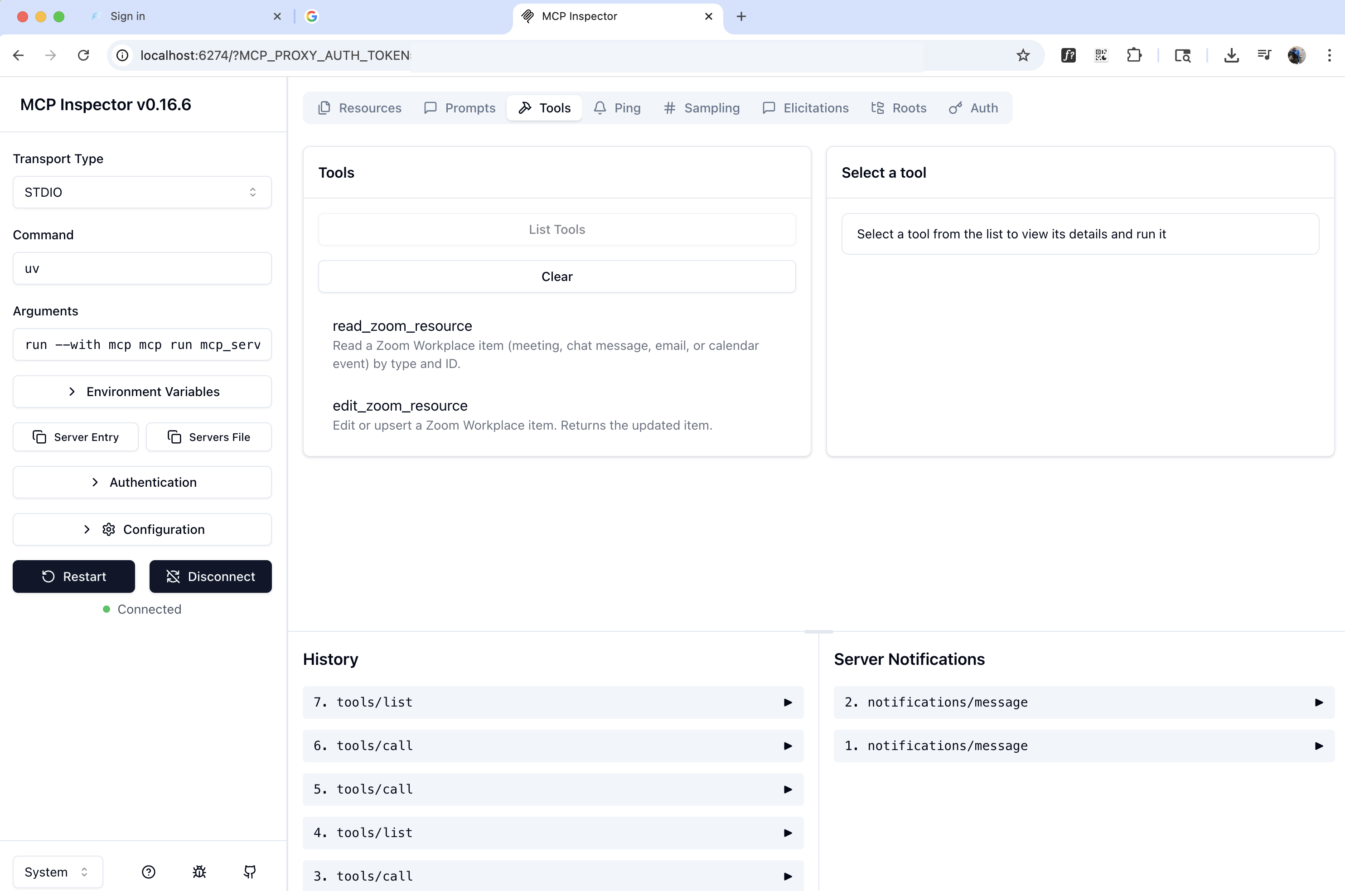This screenshot has height=891, width=1345.
Task: Open the help documentation icon
Action: [x=148, y=872]
